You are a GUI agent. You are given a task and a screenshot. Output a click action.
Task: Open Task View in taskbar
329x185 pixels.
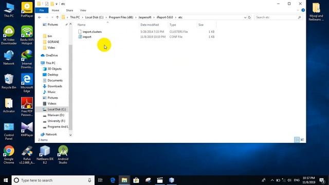tap(100, 180)
